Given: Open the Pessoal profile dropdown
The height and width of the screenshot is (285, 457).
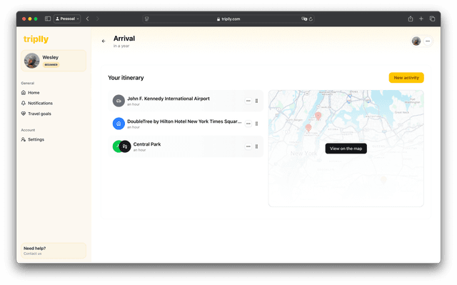Looking at the screenshot, I should coord(67,19).
